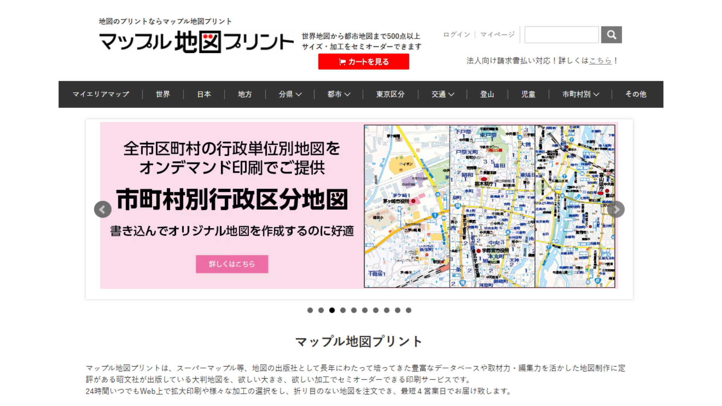Click the カートを見る red button
This screenshot has height=406, width=722.
(363, 62)
